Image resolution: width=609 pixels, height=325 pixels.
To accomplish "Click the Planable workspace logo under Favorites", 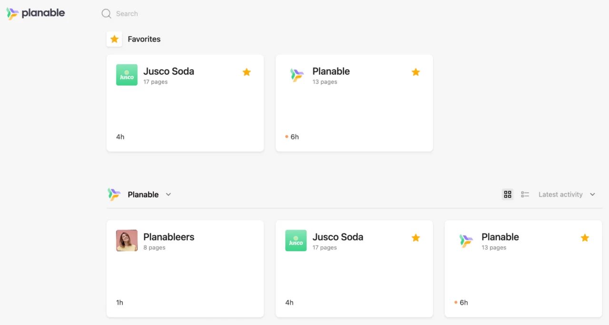I will point(295,75).
